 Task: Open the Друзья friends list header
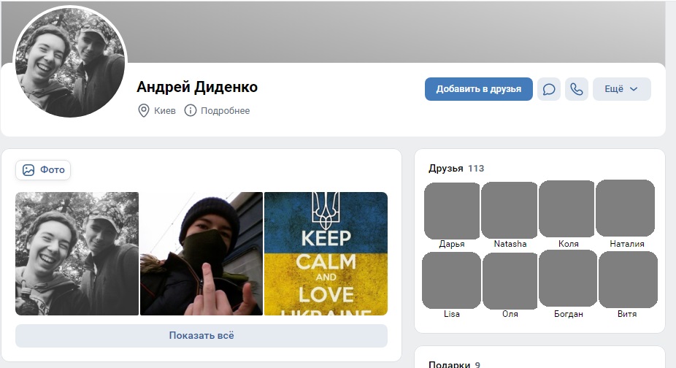(x=446, y=168)
